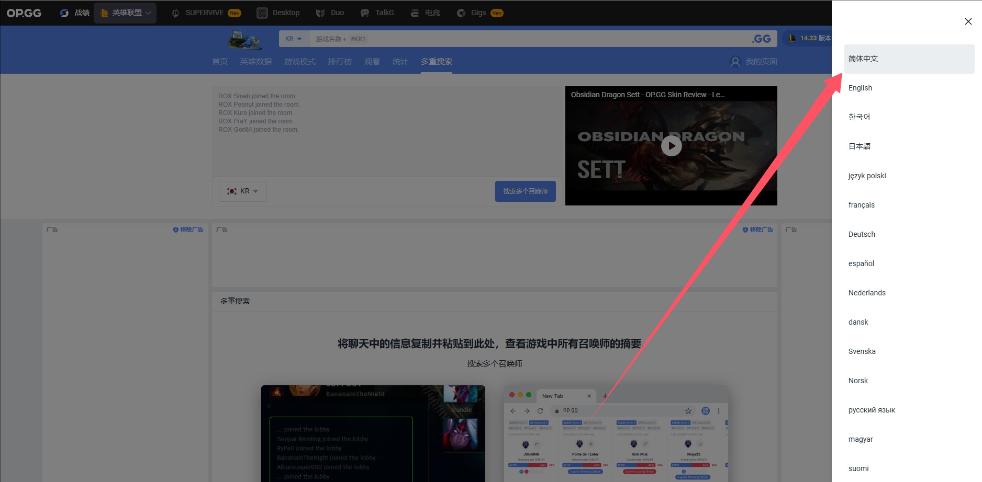The width and height of the screenshot is (982, 482).
Task: Select the SUPERVIVE icon in top bar
Action: [176, 13]
